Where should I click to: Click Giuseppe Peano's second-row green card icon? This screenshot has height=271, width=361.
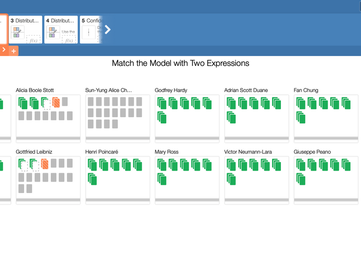[301, 179]
